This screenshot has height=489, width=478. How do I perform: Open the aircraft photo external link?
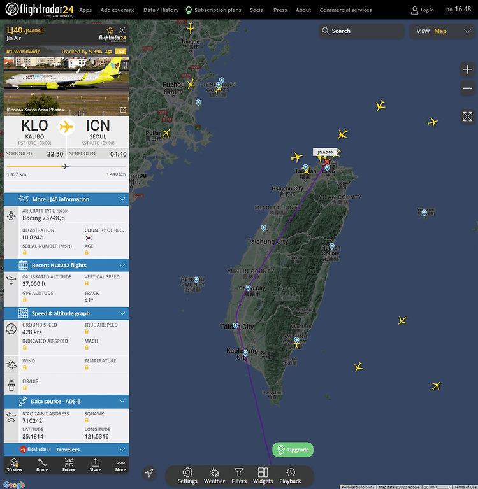click(x=124, y=110)
